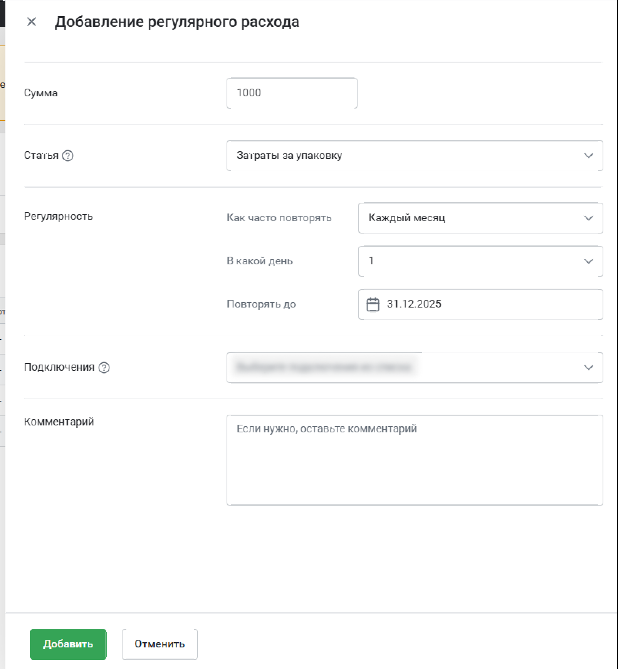Screen dimensions: 618x669
Task: Click the chevron arrow in Подключения field
Action: coord(588,368)
